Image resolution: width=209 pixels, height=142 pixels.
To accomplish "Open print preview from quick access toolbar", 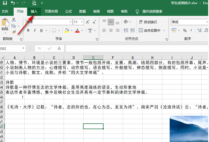I will coord(34,3).
